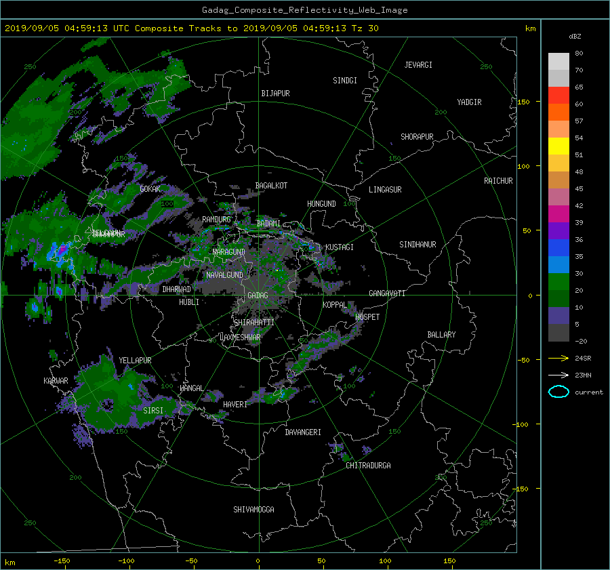Click the Gadag_Composite_Reflectivity_Web_Image title text
Viewport: 610px width, 570px height.
(304, 10)
